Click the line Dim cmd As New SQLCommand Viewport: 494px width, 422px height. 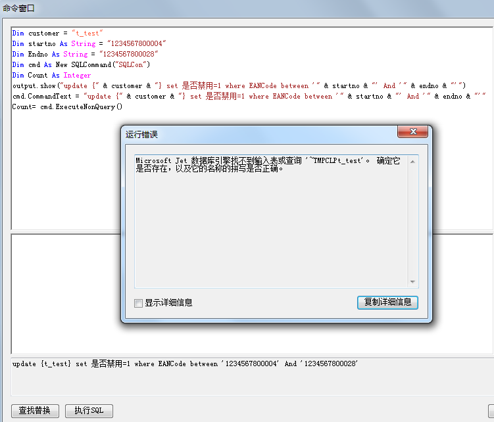pos(81,64)
